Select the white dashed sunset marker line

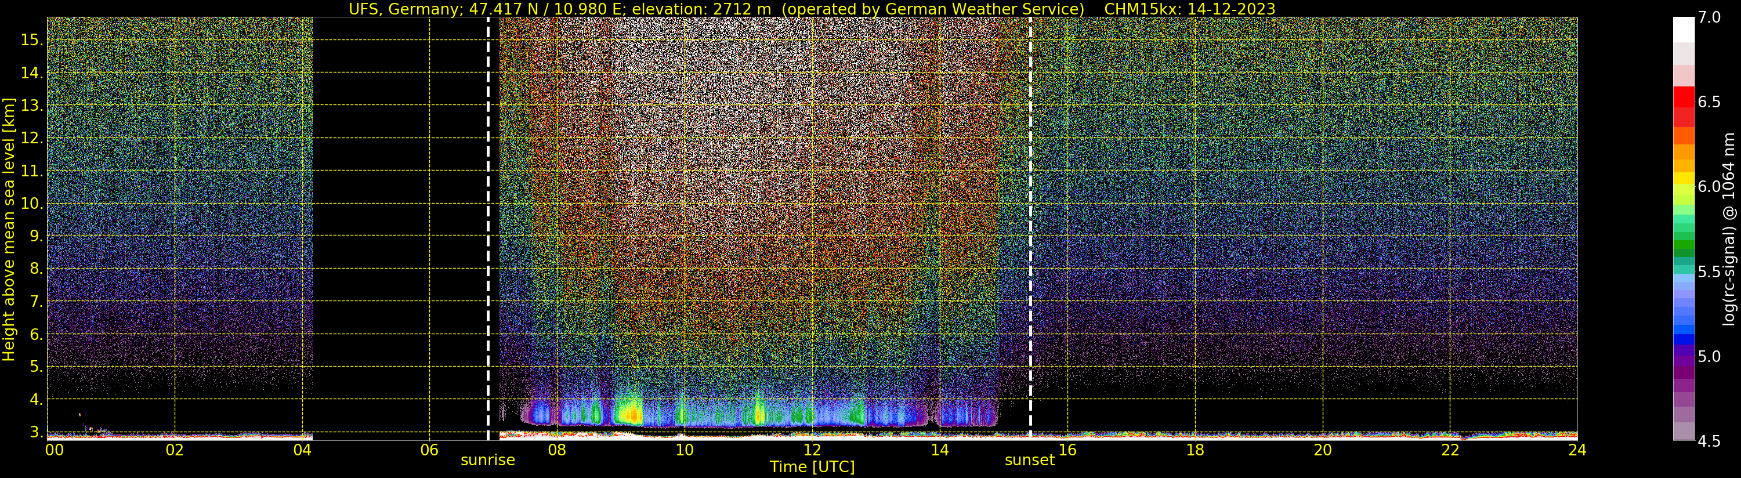click(1030, 229)
